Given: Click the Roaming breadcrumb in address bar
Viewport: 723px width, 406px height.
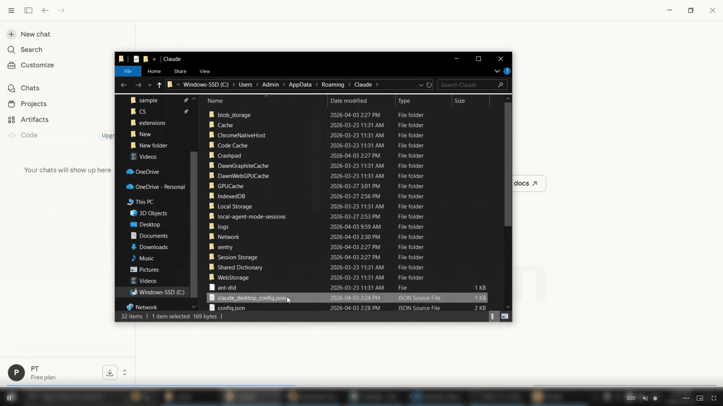Looking at the screenshot, I should (x=333, y=85).
